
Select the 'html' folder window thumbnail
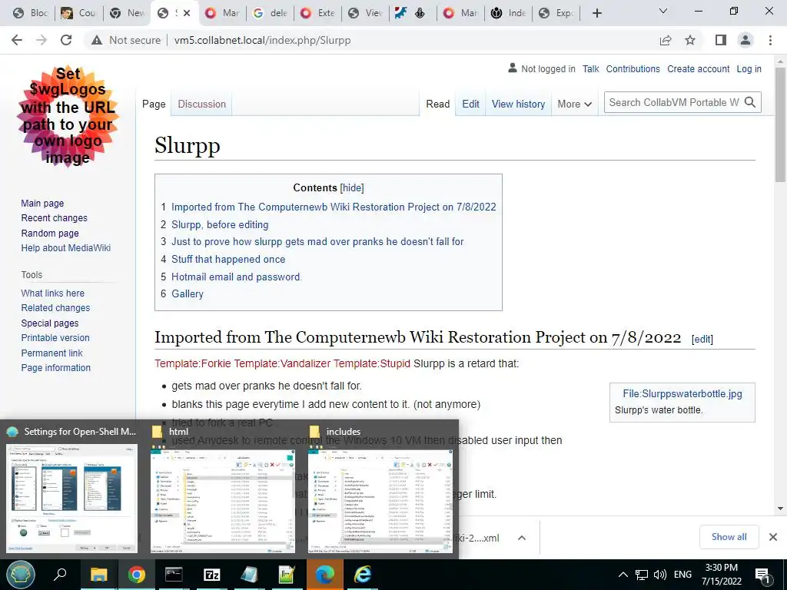pos(223,501)
